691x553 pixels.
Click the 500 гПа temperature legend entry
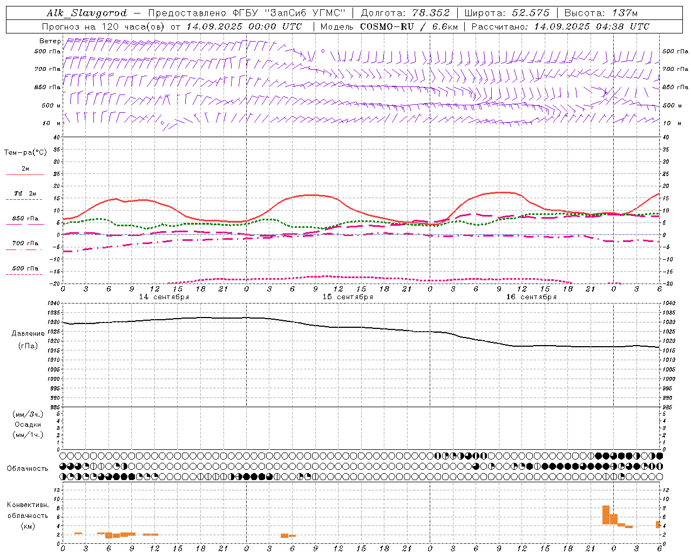(x=25, y=268)
